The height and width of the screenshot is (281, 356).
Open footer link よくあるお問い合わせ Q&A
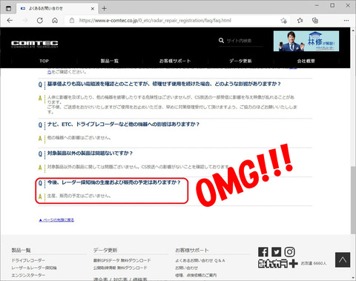click(200, 260)
